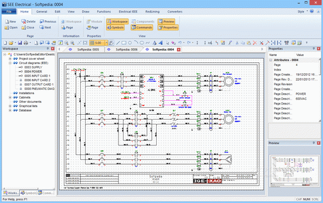
Task: Open the Electrical IEEE ribbon tab
Action: pyautogui.click(x=128, y=11)
